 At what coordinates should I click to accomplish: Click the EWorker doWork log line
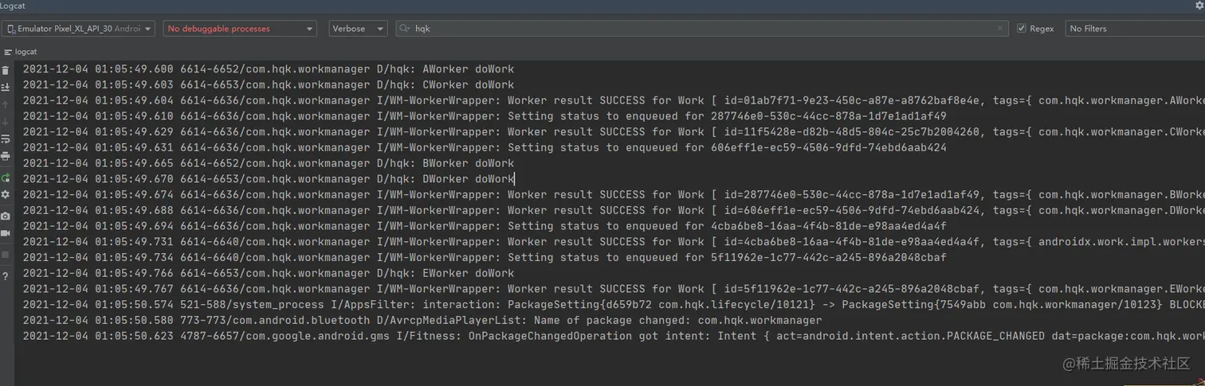point(268,273)
